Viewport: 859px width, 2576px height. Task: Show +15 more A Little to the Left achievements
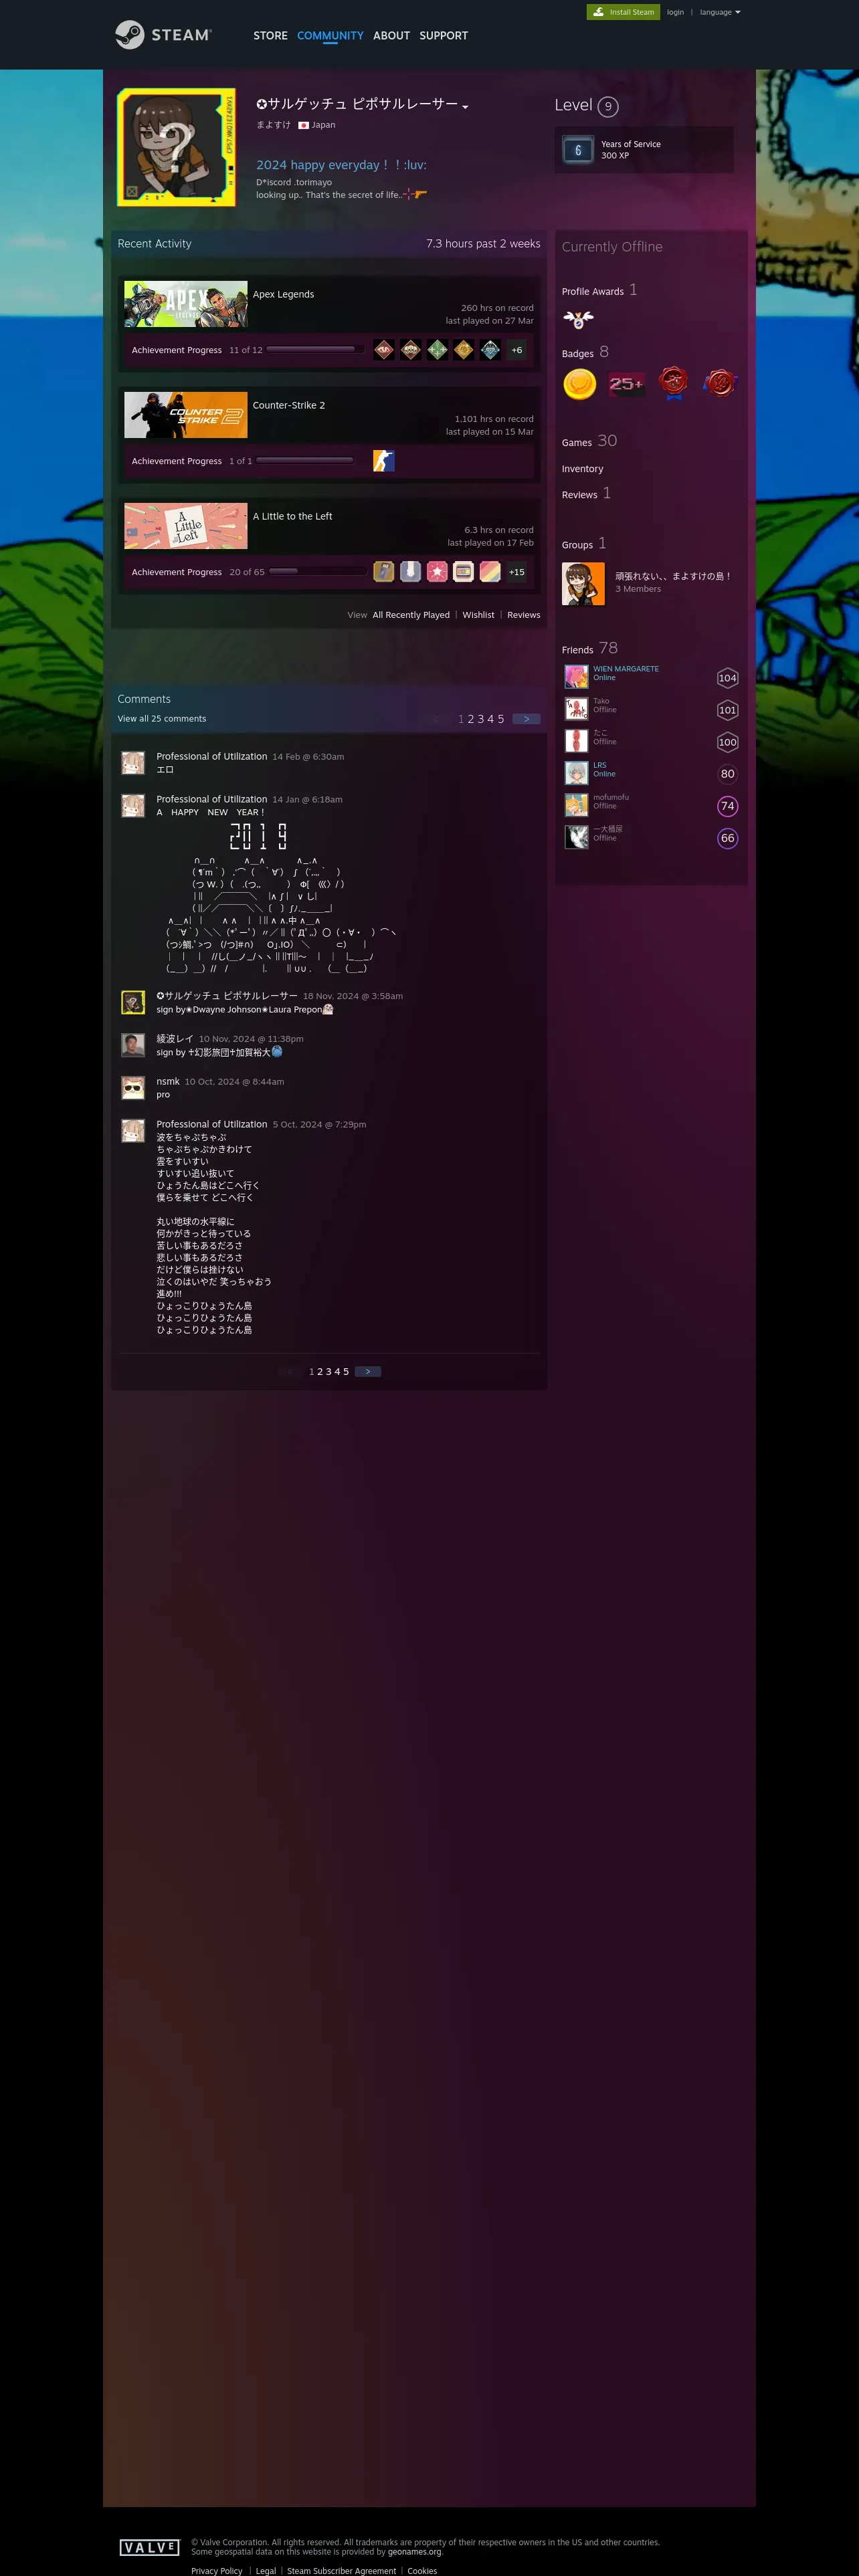tap(516, 572)
